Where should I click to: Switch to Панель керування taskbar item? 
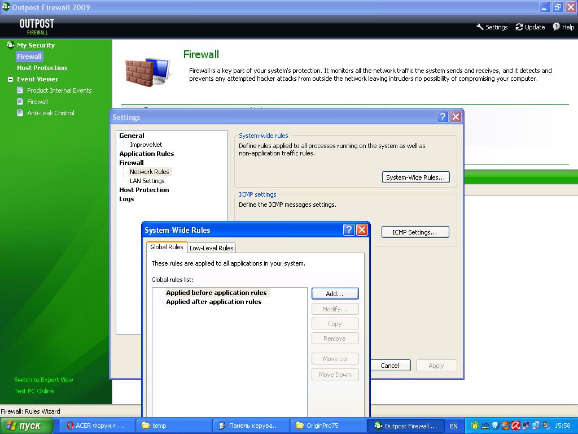pyautogui.click(x=251, y=426)
